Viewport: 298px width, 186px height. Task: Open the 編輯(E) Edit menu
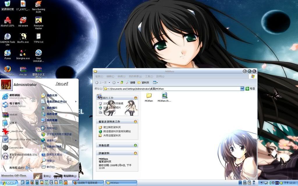pos(110,76)
